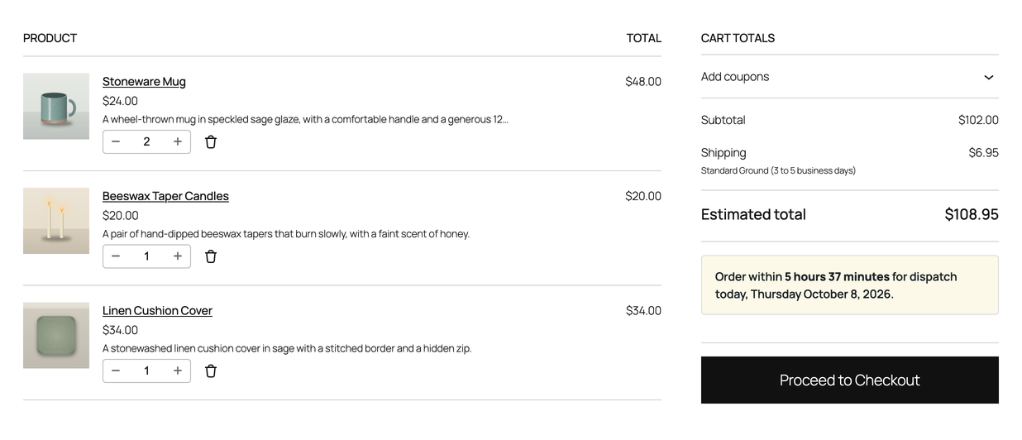Viewport: 1022px width, 440px height.
Task: Proceed to Checkout
Action: [x=849, y=380]
